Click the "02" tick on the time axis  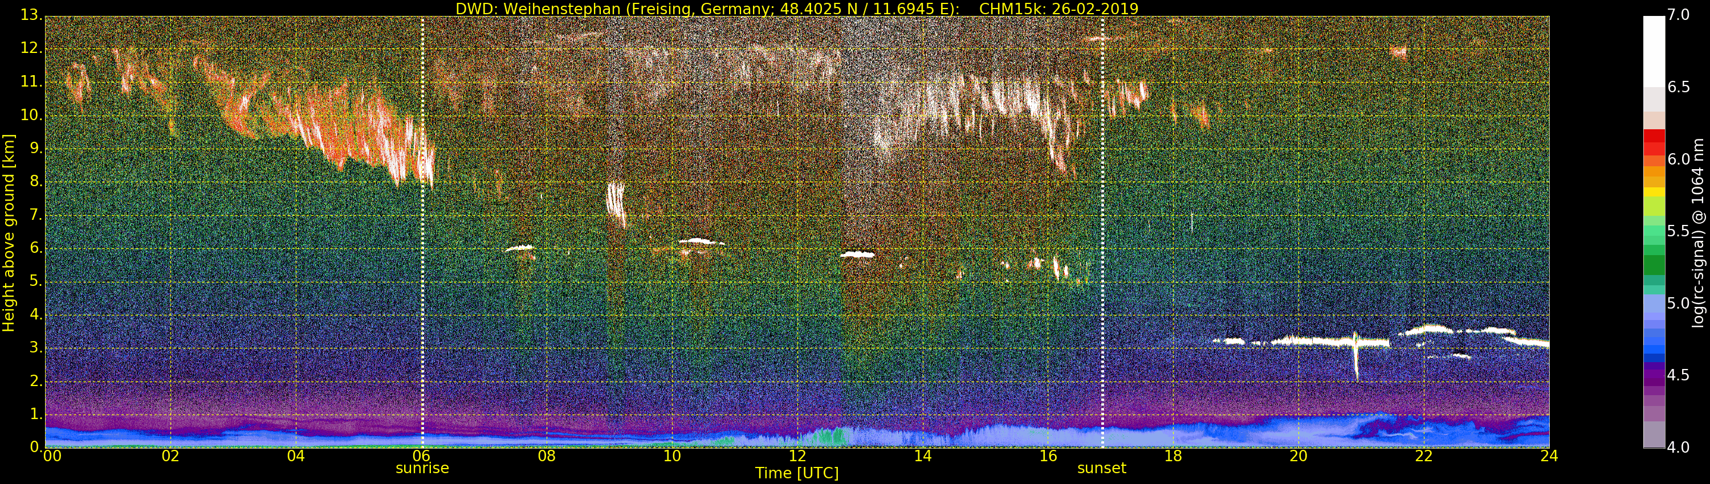click(x=170, y=456)
